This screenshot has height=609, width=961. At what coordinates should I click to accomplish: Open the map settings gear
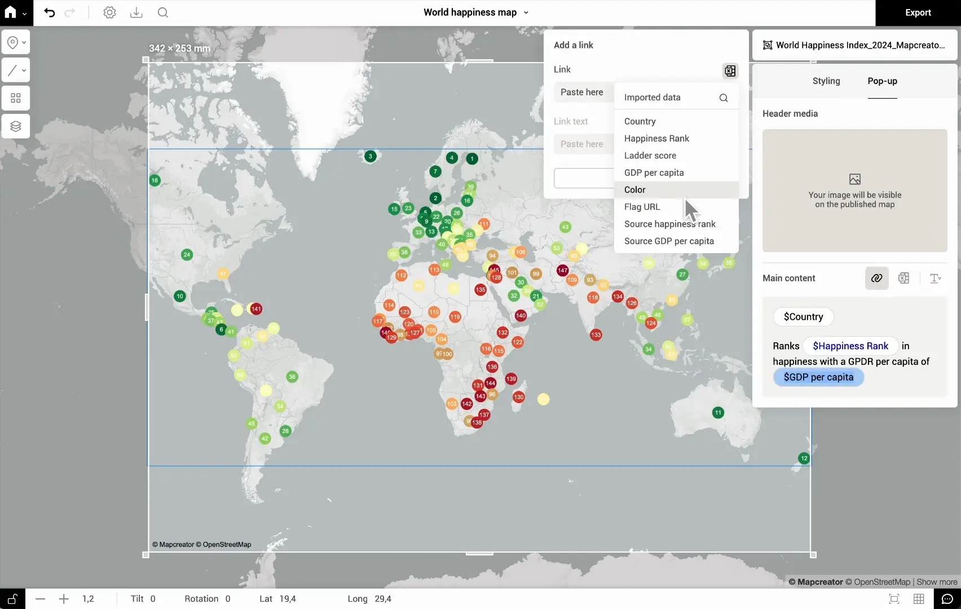pyautogui.click(x=109, y=12)
